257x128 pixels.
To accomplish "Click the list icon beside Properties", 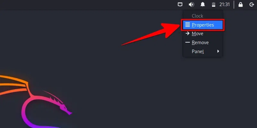I will [x=188, y=25].
